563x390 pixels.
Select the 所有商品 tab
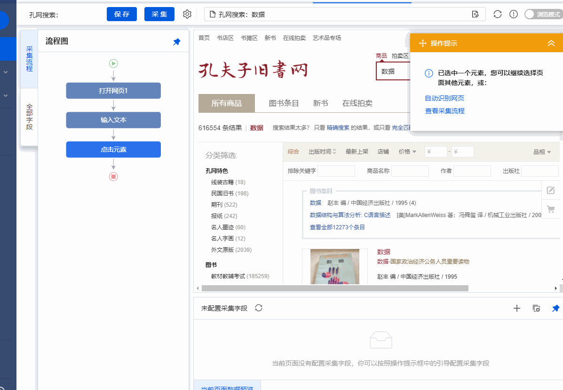pos(227,103)
